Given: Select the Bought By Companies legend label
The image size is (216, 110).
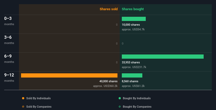Looking at the screenshot, I should [x=137, y=107].
